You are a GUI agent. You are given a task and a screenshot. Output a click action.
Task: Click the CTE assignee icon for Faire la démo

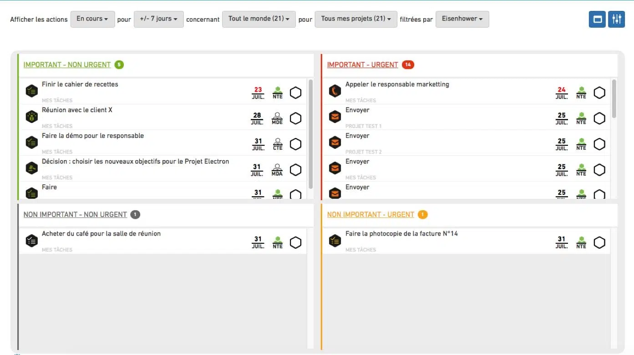tap(277, 144)
